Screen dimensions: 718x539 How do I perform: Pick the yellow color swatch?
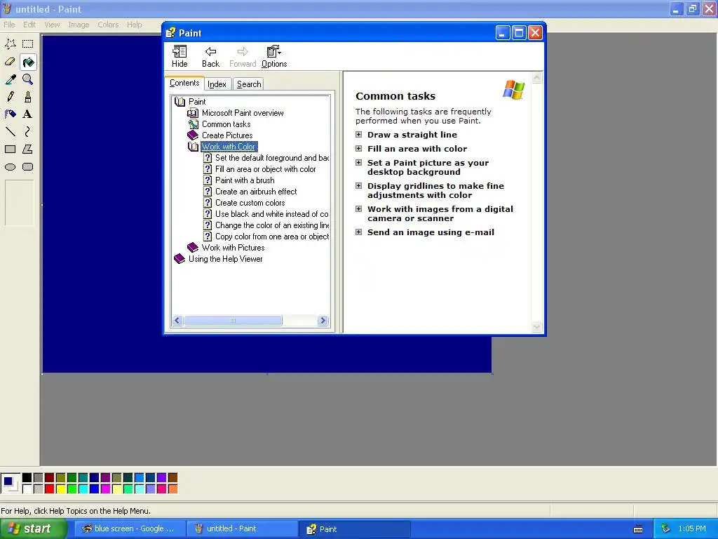coord(60,488)
